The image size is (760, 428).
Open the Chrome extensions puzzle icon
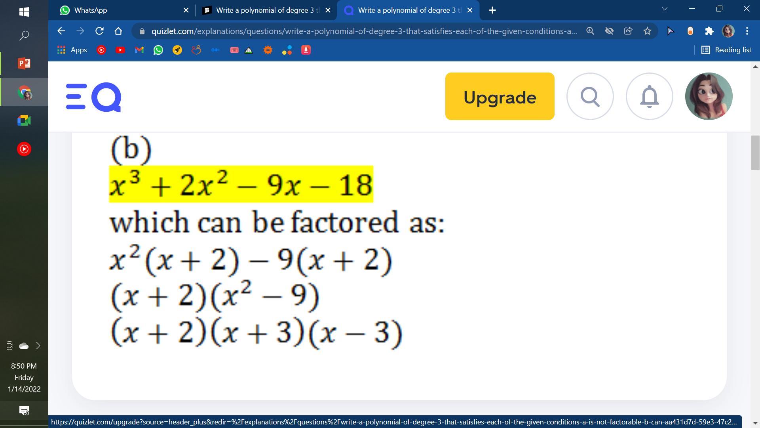click(x=709, y=31)
